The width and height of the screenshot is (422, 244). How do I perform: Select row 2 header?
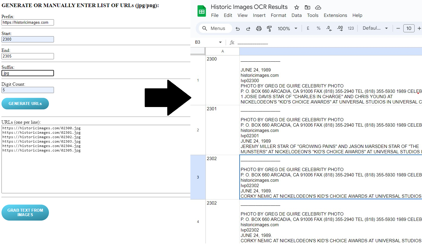(198, 130)
